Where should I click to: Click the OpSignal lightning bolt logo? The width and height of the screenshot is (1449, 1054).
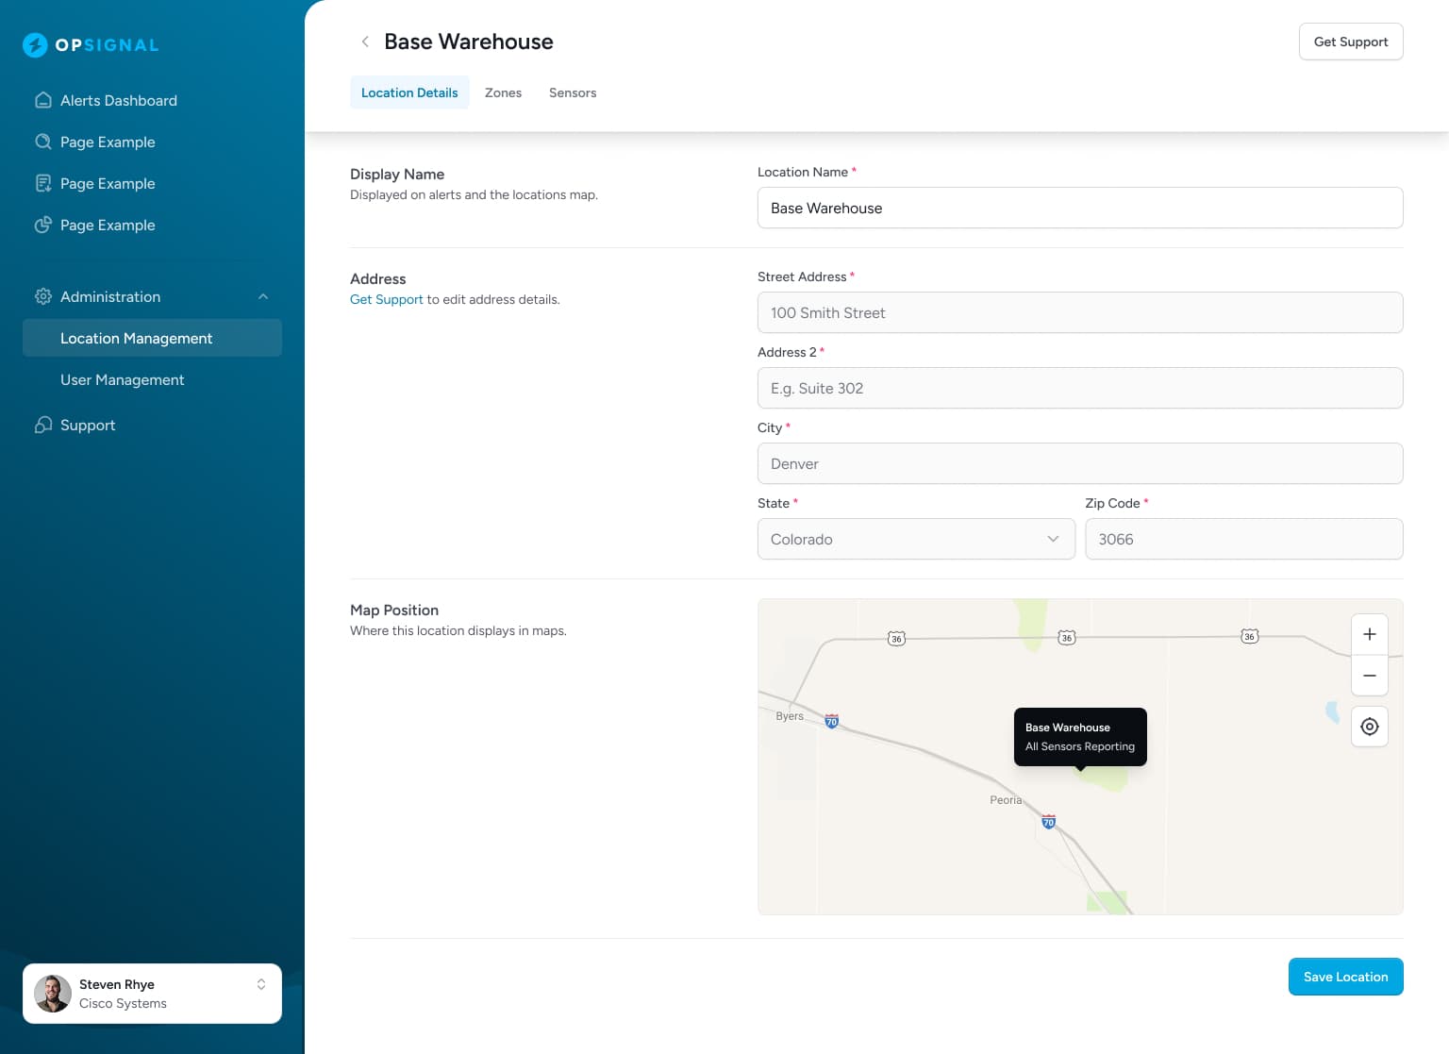35,44
